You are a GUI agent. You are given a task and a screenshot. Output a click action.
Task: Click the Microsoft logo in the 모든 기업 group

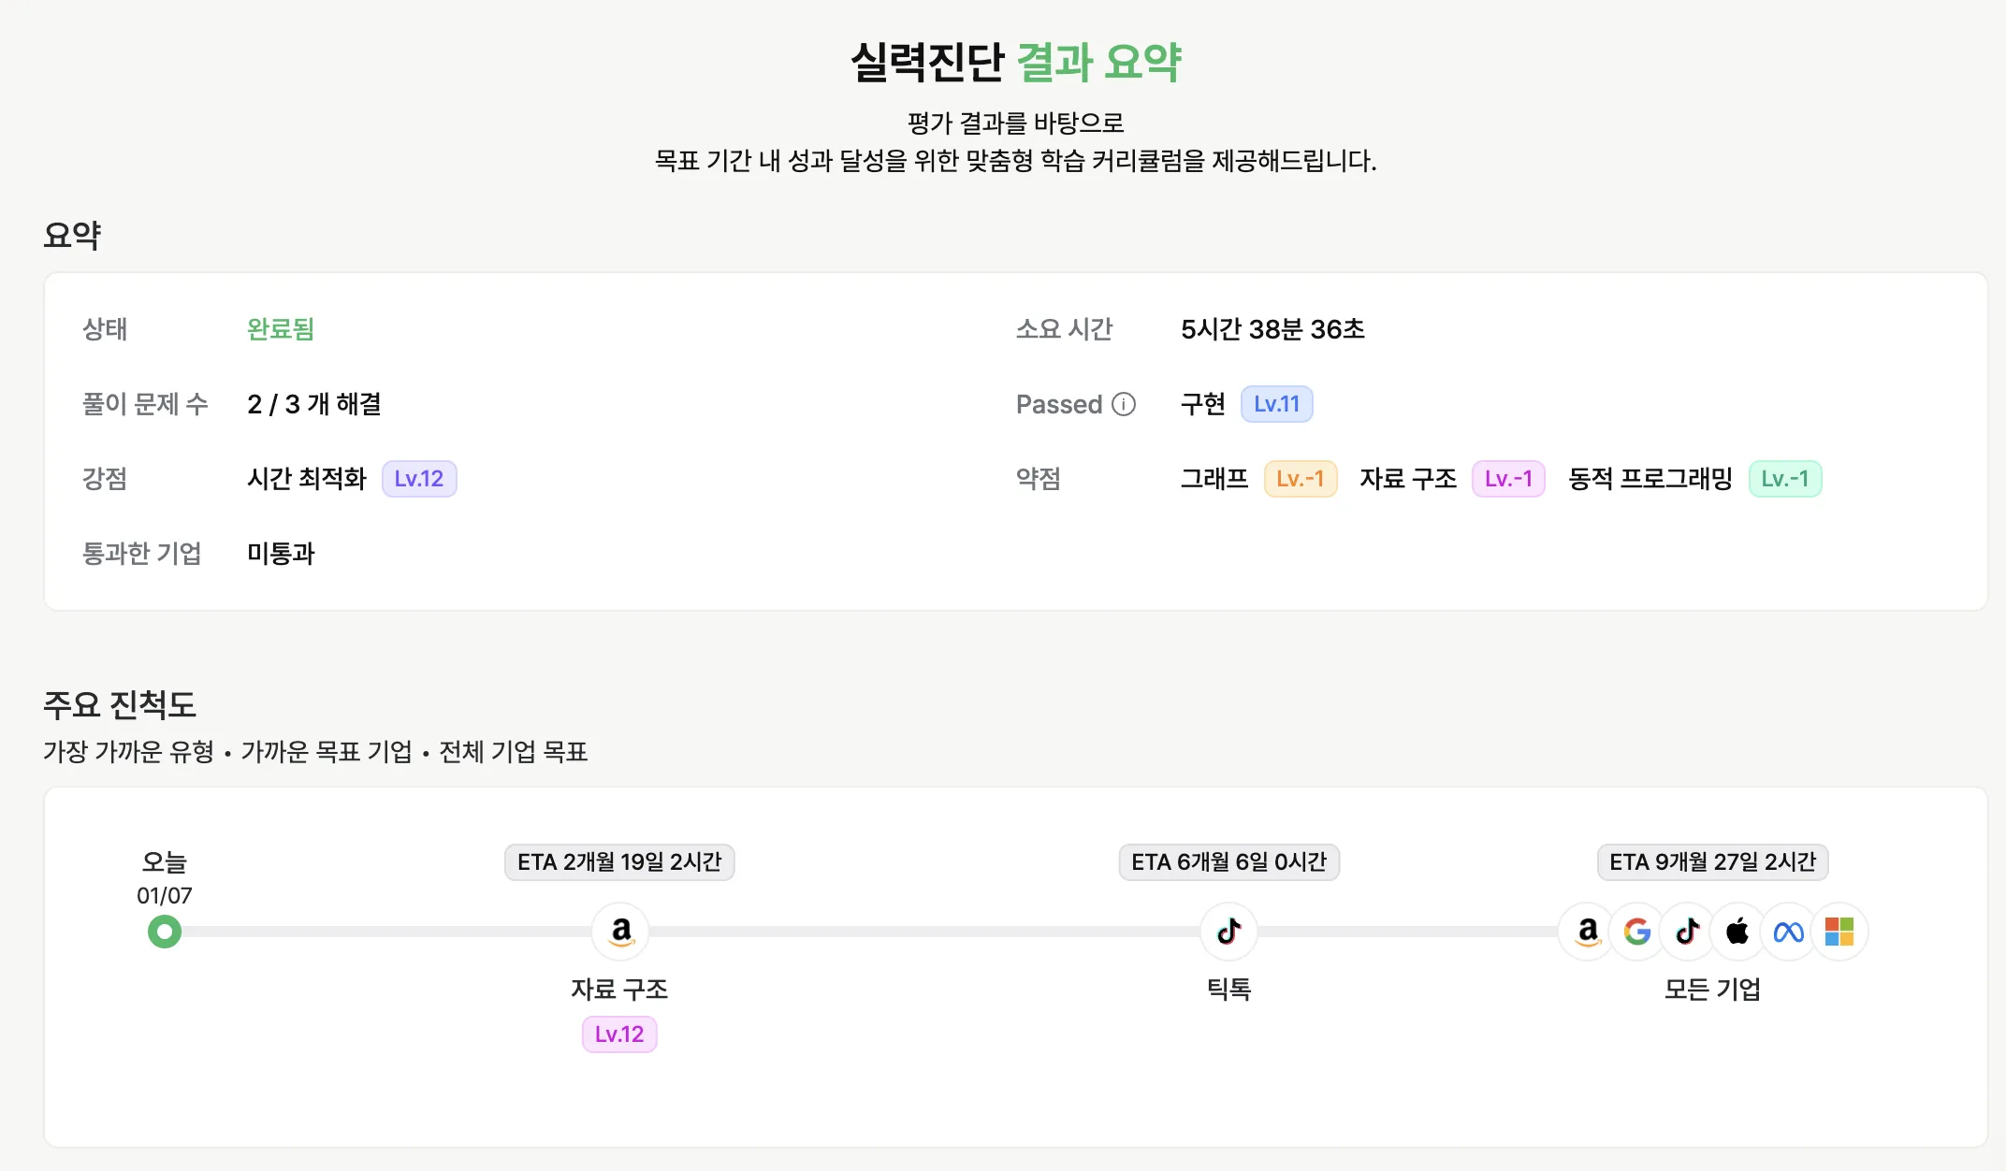(x=1839, y=932)
